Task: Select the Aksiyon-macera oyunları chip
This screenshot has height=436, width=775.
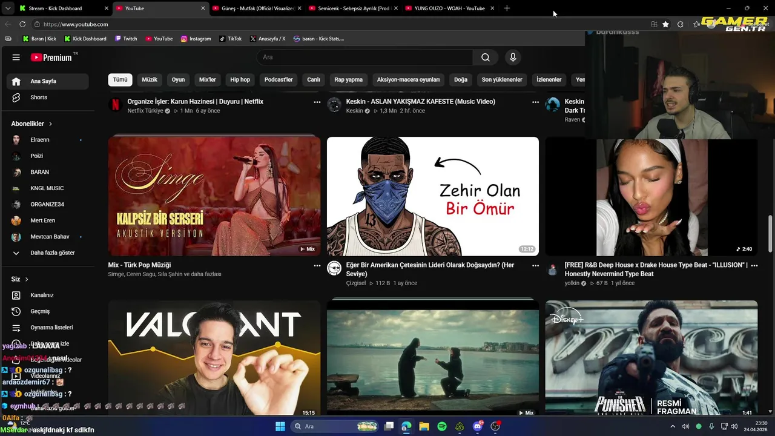Action: point(409,80)
